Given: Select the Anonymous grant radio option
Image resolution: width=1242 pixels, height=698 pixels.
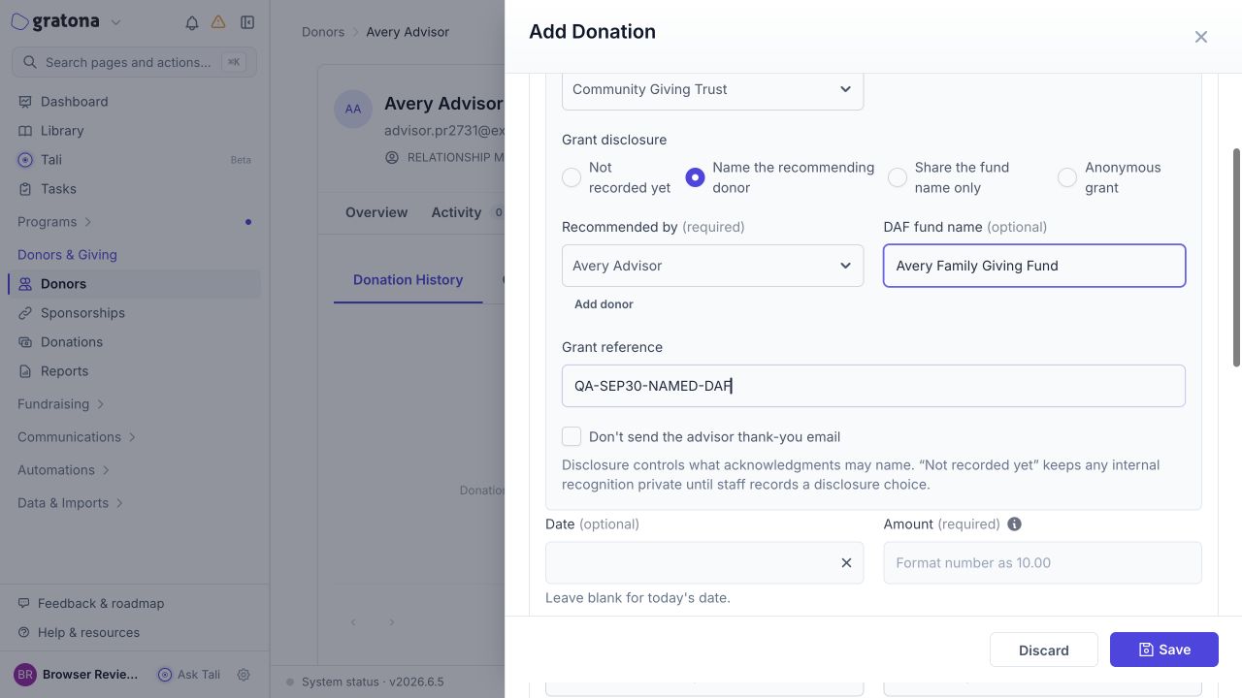Looking at the screenshot, I should (x=1067, y=177).
